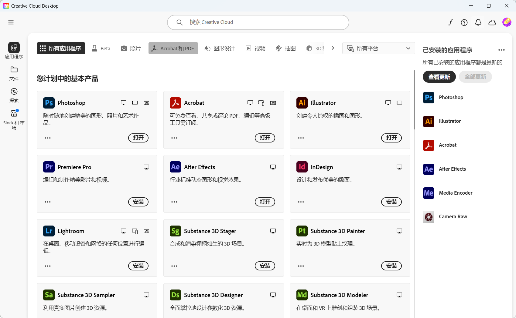Click the Update all button
Screen dimensions: 516x318
coord(475,77)
